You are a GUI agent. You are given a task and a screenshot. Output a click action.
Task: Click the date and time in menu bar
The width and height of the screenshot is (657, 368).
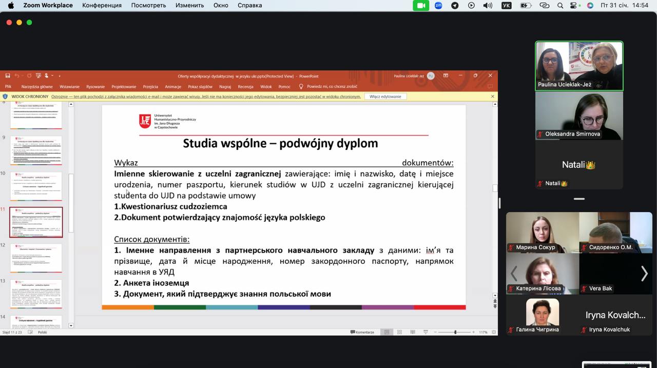pyautogui.click(x=625, y=5)
